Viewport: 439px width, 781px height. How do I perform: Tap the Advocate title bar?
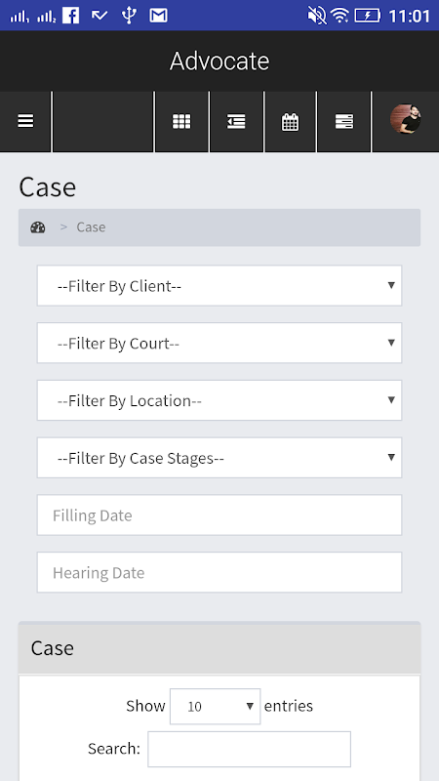click(x=219, y=61)
